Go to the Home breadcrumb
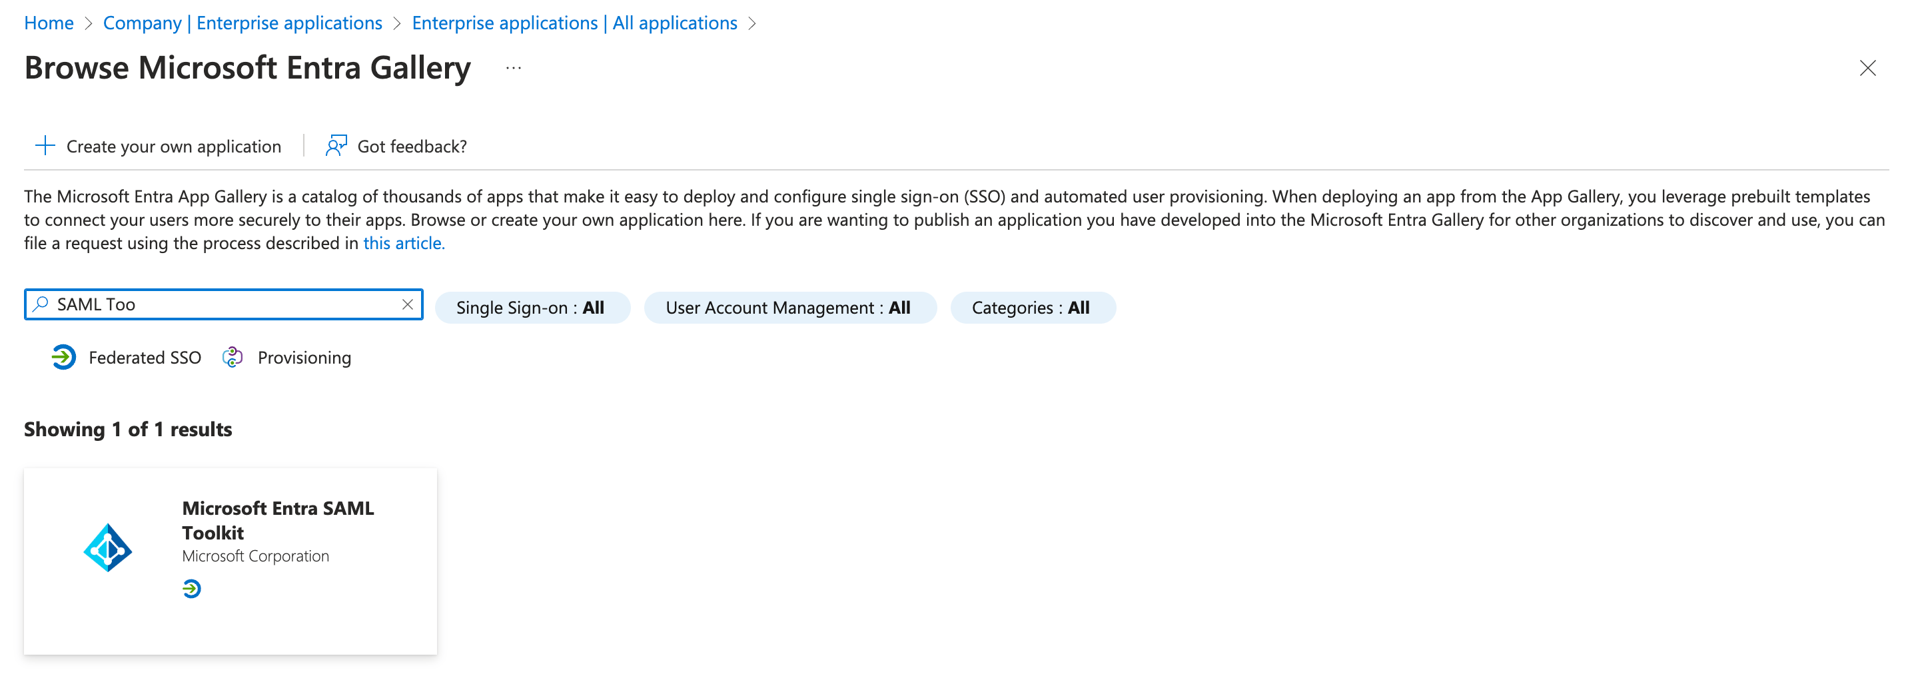 pos(49,23)
